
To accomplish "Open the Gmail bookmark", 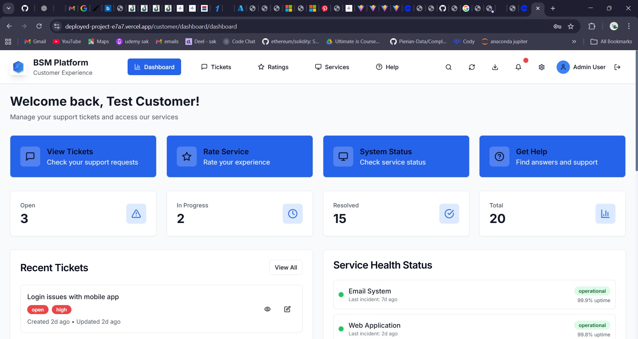I will click(35, 42).
